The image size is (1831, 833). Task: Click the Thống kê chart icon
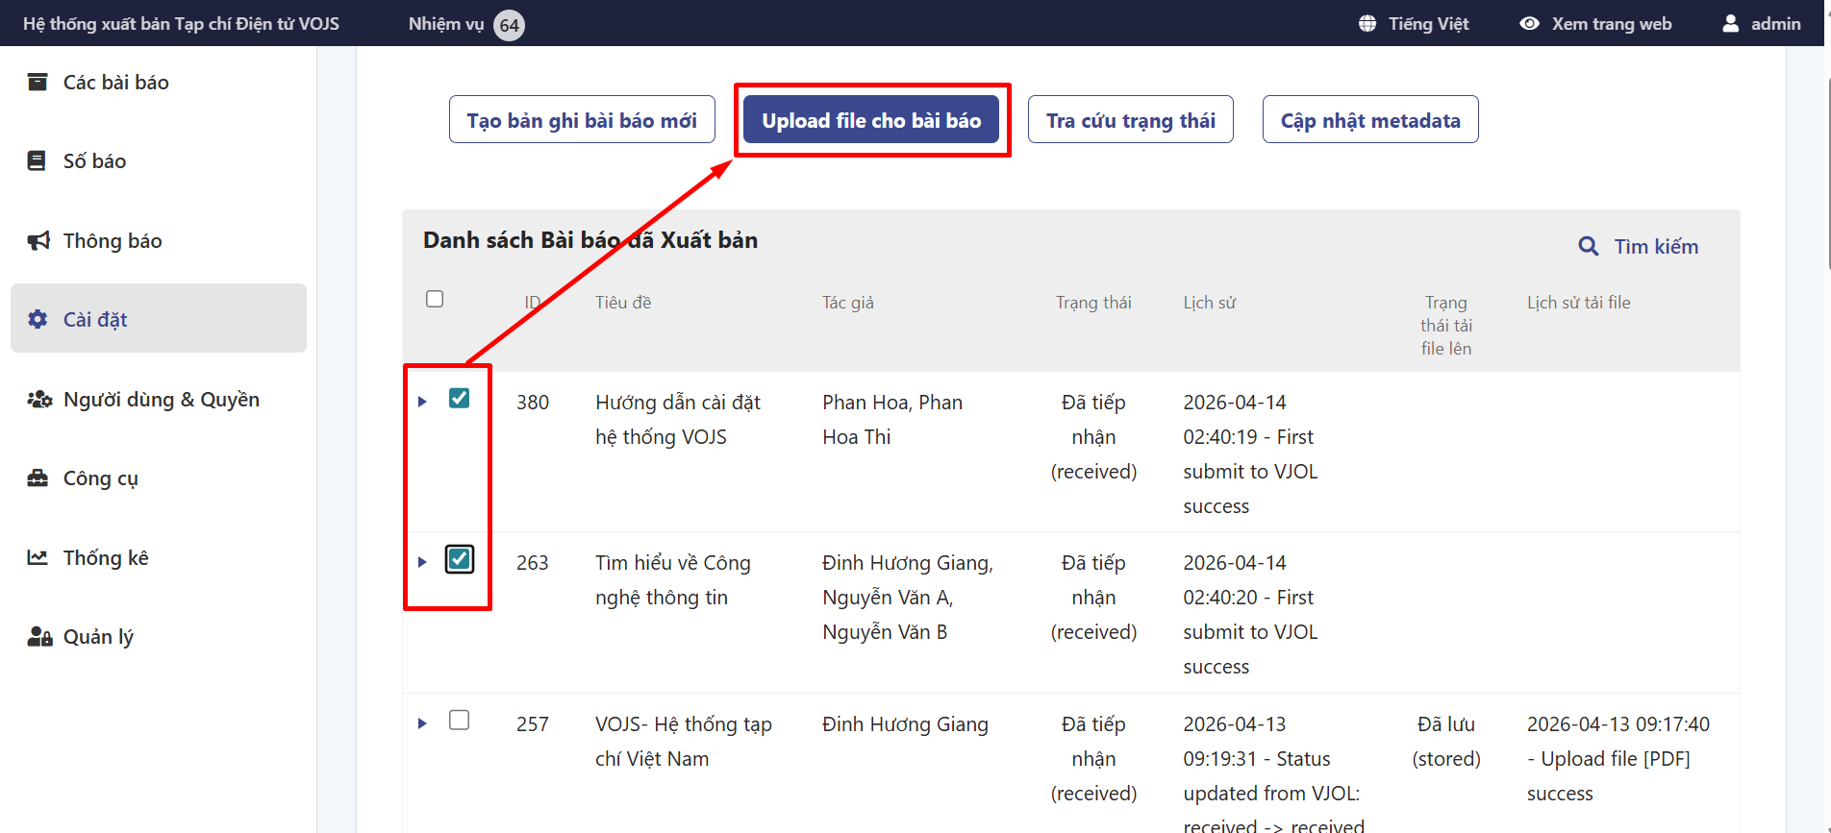pos(38,557)
